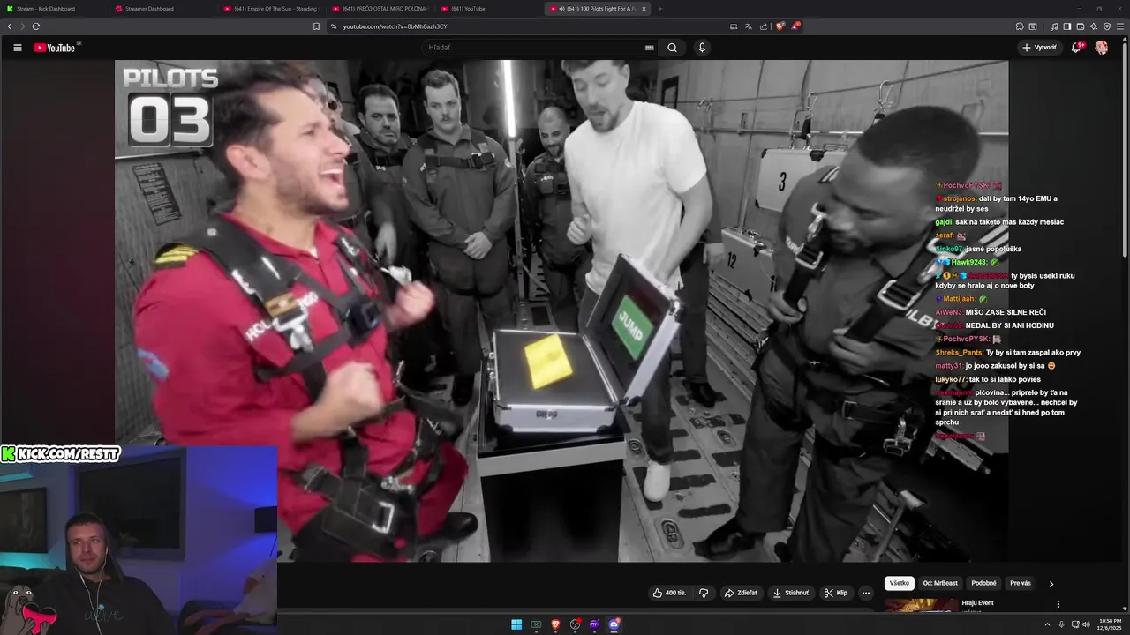
Task: Open more actions three-dot menu under video
Action: [x=866, y=593]
